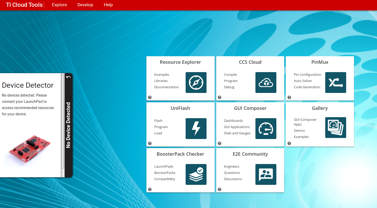Image resolution: width=377 pixels, height=208 pixels.
Task: Show help for PinMux card
Action: pyautogui.click(x=289, y=97)
